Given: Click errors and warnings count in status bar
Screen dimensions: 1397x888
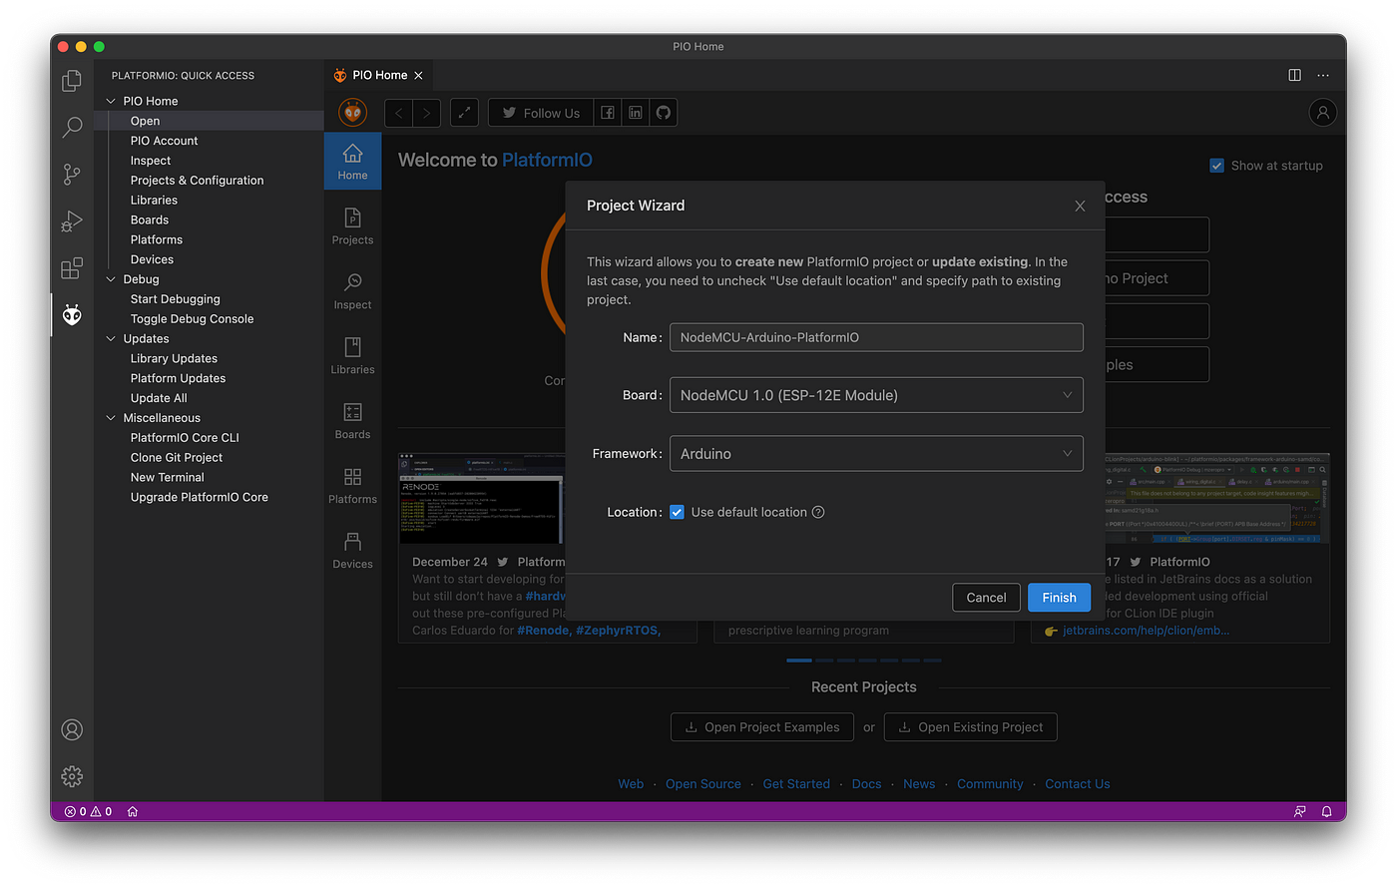Looking at the screenshot, I should pos(88,811).
